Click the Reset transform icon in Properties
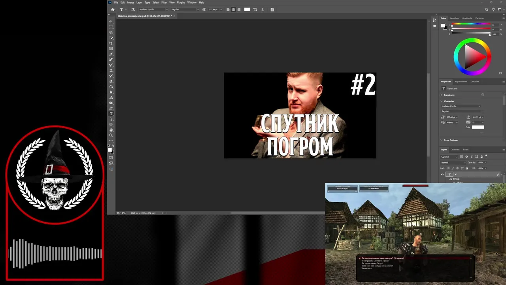Screen dimensions: 506x285 click(x=483, y=95)
